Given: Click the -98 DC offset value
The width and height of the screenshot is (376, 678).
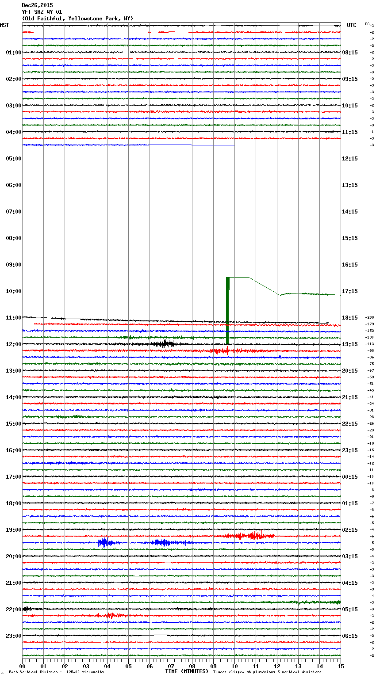Looking at the screenshot, I should tap(371, 351).
